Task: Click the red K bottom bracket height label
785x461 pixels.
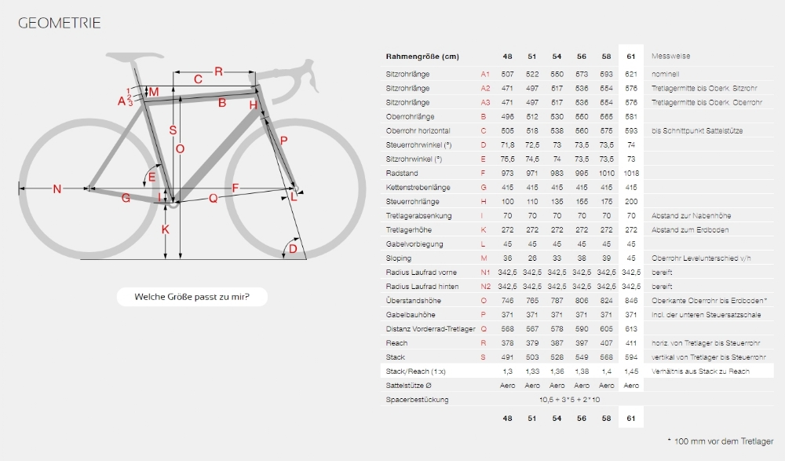Action: coord(165,229)
